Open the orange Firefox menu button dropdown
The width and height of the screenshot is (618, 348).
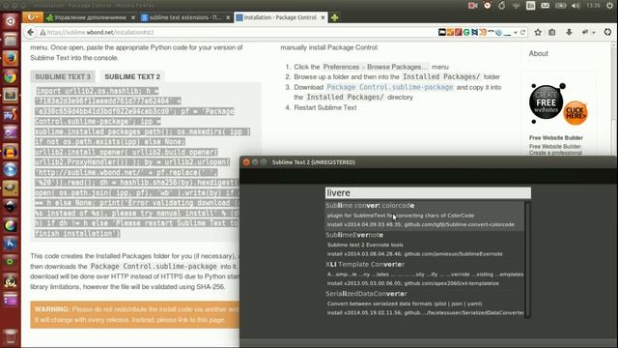(32, 17)
